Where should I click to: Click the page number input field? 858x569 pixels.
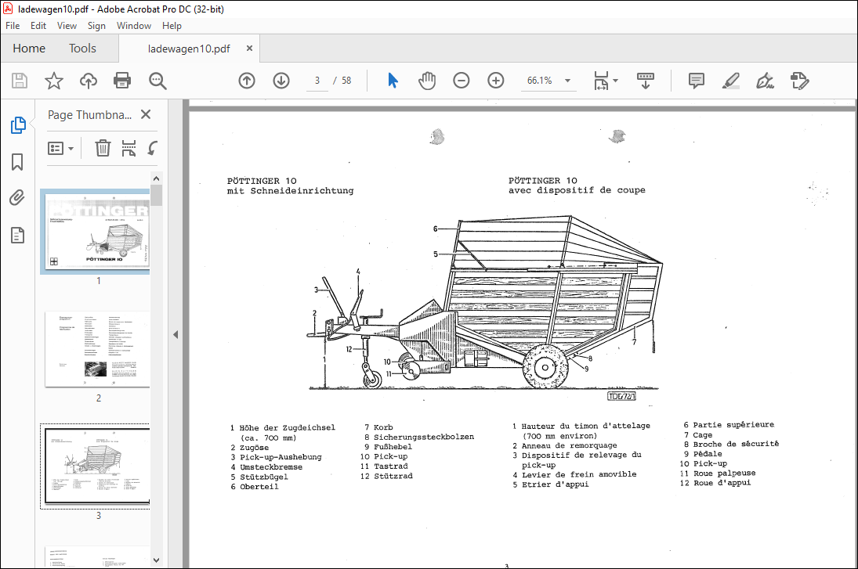coord(317,81)
